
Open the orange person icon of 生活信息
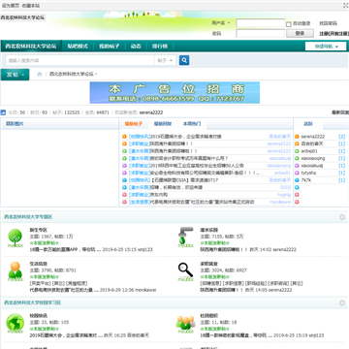pyautogui.click(x=16, y=271)
